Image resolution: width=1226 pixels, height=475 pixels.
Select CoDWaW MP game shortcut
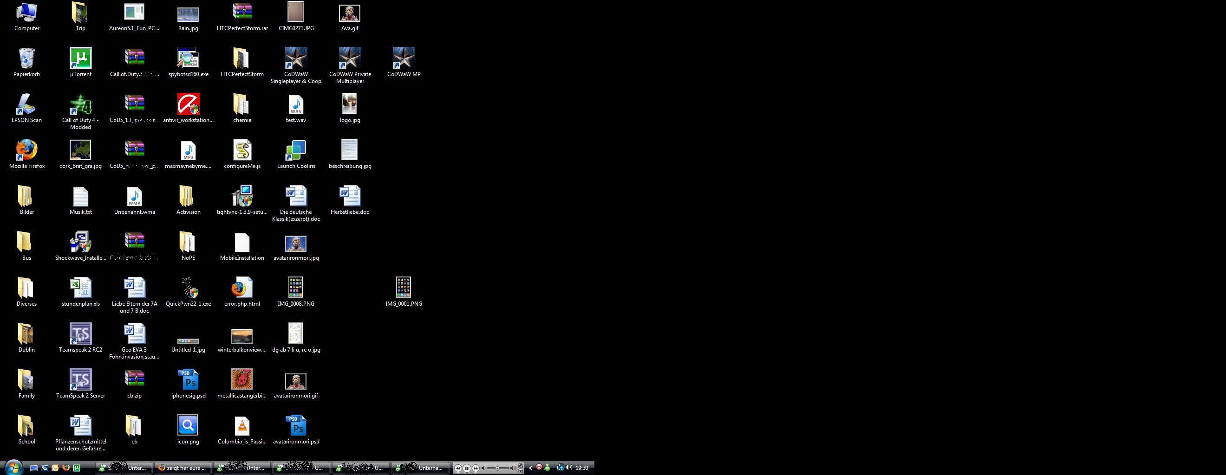(404, 58)
